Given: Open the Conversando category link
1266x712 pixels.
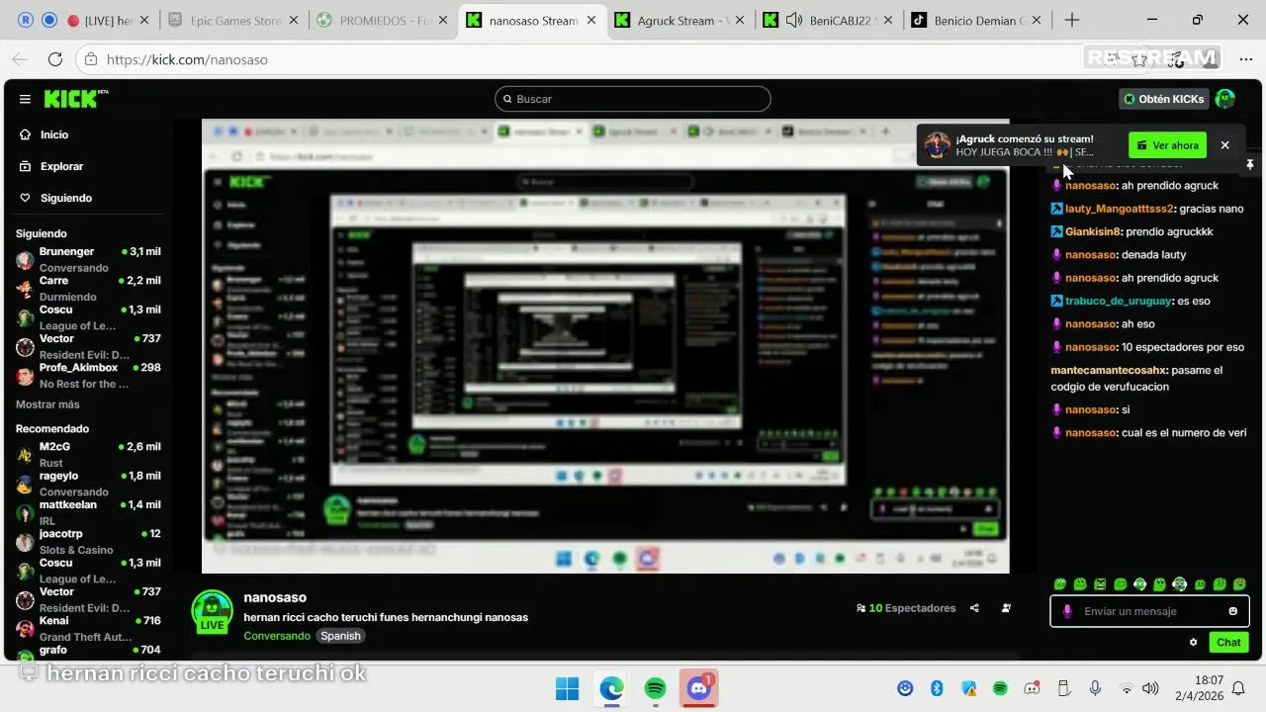Looking at the screenshot, I should click(277, 636).
